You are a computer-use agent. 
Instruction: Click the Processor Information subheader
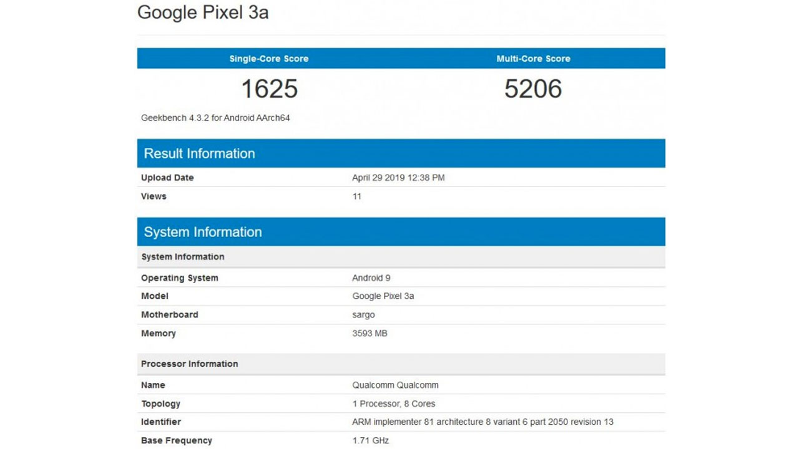(401, 364)
